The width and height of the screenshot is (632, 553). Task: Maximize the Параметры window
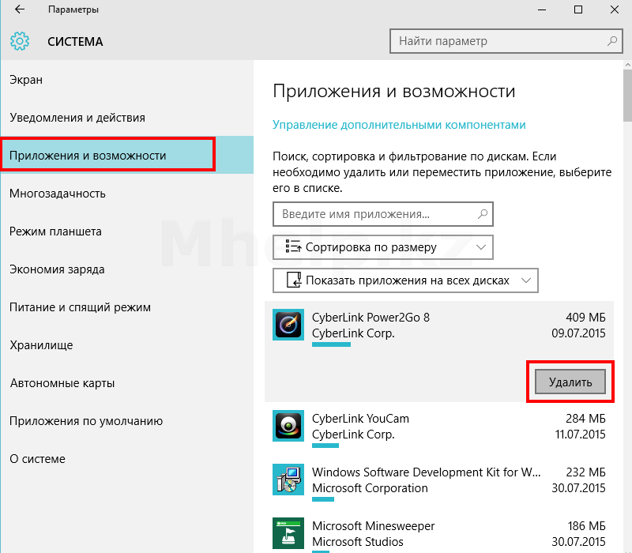click(x=578, y=9)
